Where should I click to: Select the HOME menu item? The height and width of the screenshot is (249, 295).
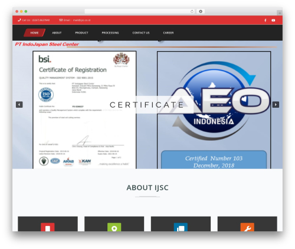click(34, 33)
